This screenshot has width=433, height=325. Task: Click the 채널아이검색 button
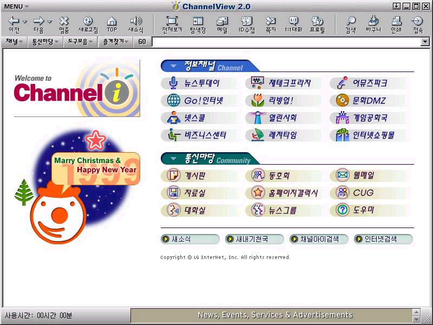(319, 239)
